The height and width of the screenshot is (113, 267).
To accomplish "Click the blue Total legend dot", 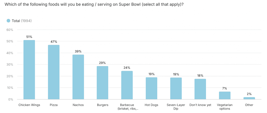I will (x=8, y=21).
